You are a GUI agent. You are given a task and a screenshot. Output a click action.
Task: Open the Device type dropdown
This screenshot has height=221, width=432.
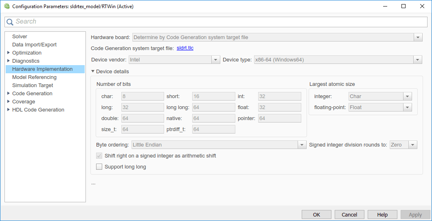(x=417, y=60)
